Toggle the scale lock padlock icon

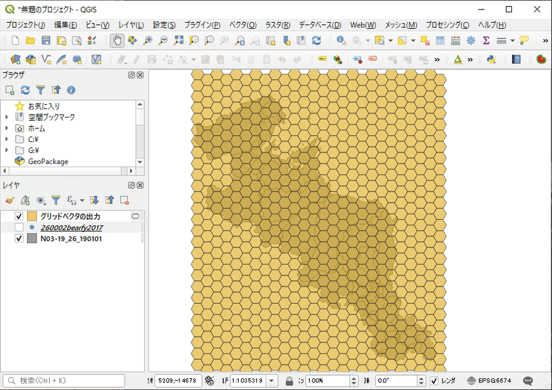(289, 381)
